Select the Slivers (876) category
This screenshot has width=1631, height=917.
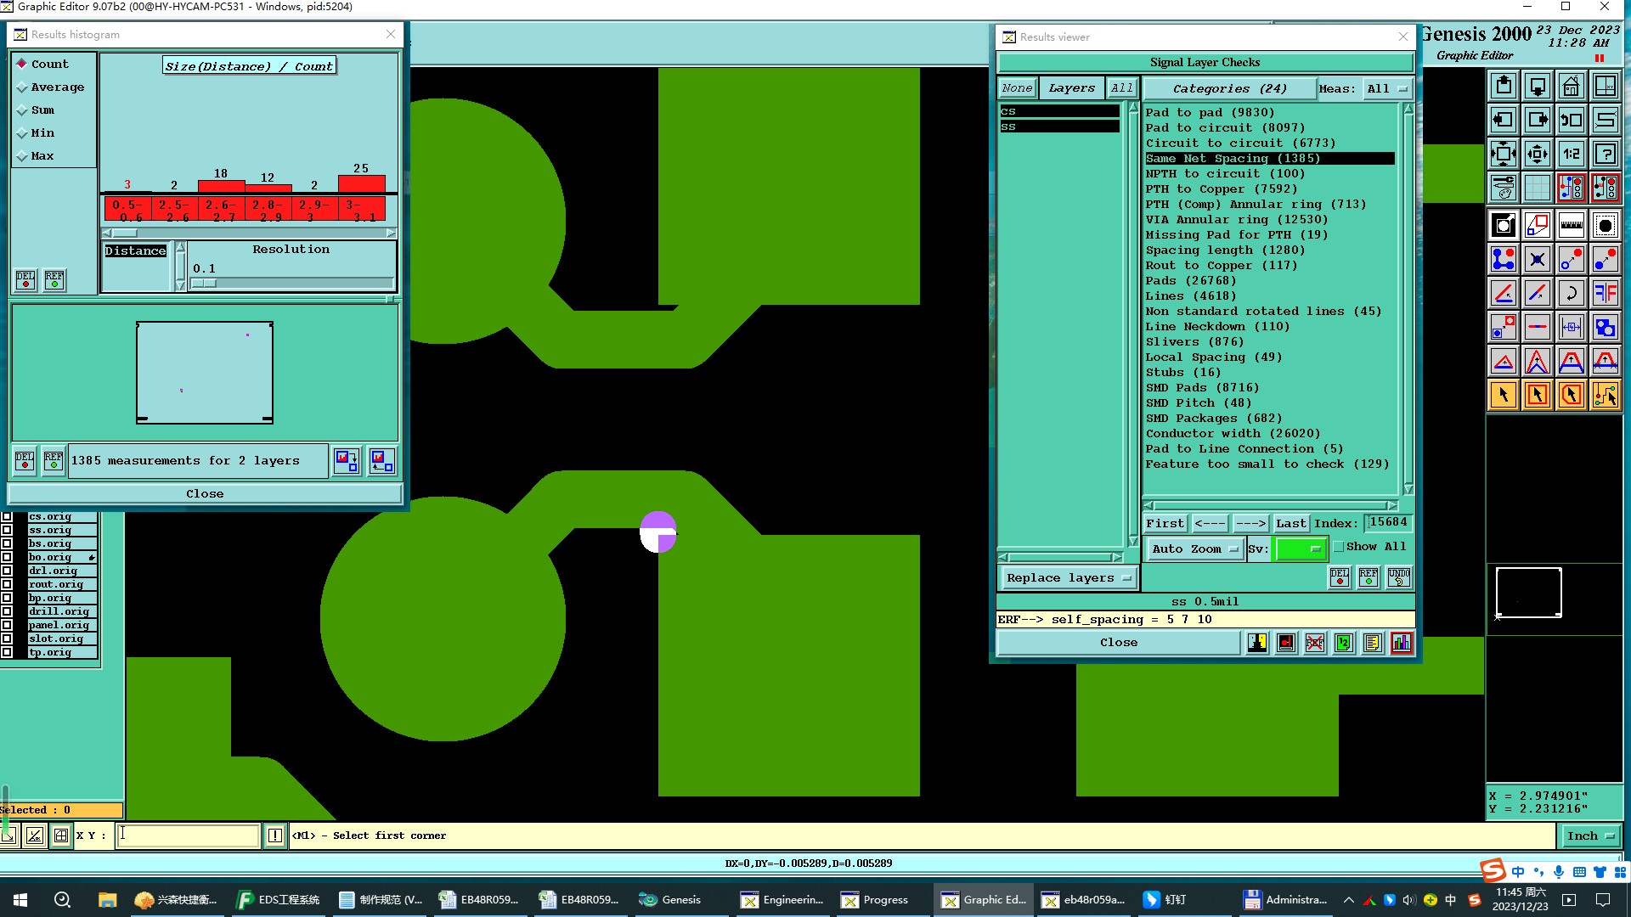(1194, 341)
